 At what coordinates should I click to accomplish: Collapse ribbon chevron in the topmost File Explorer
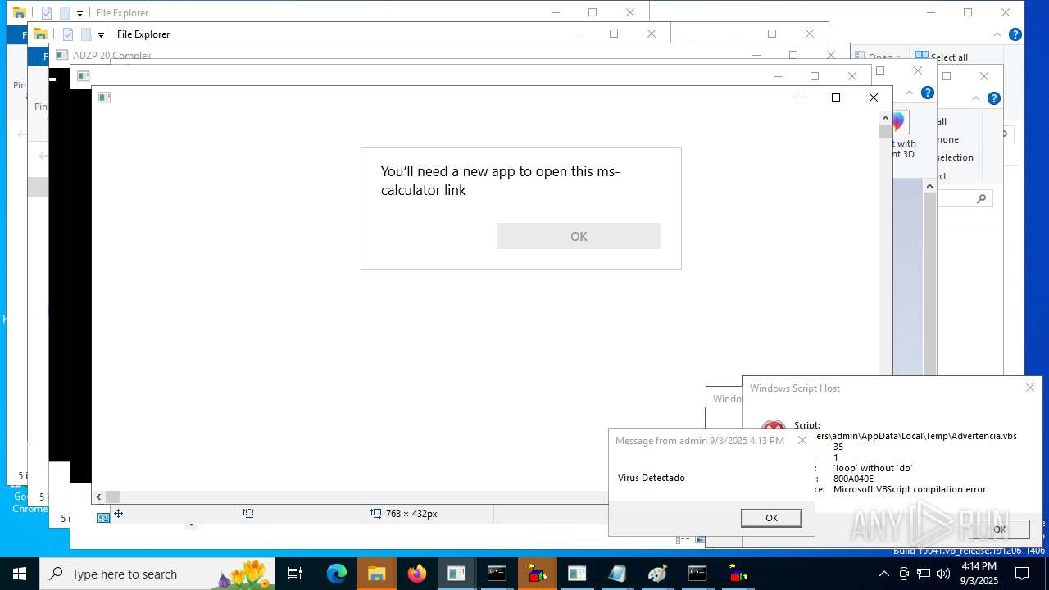pyautogui.click(x=997, y=34)
